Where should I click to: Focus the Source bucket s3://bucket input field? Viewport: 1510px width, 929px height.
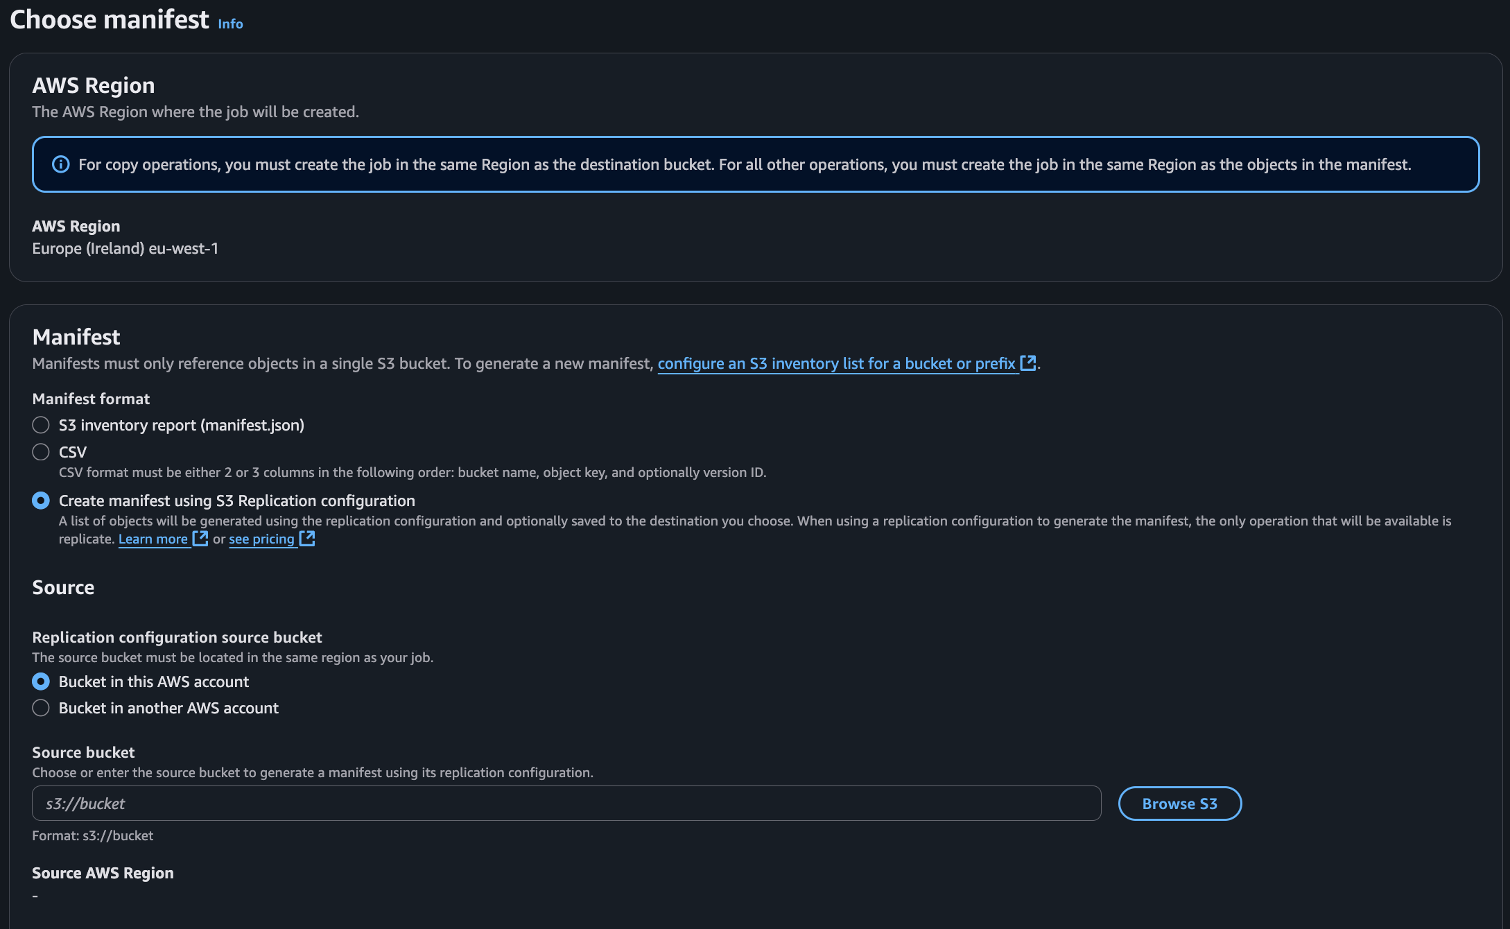pos(566,804)
